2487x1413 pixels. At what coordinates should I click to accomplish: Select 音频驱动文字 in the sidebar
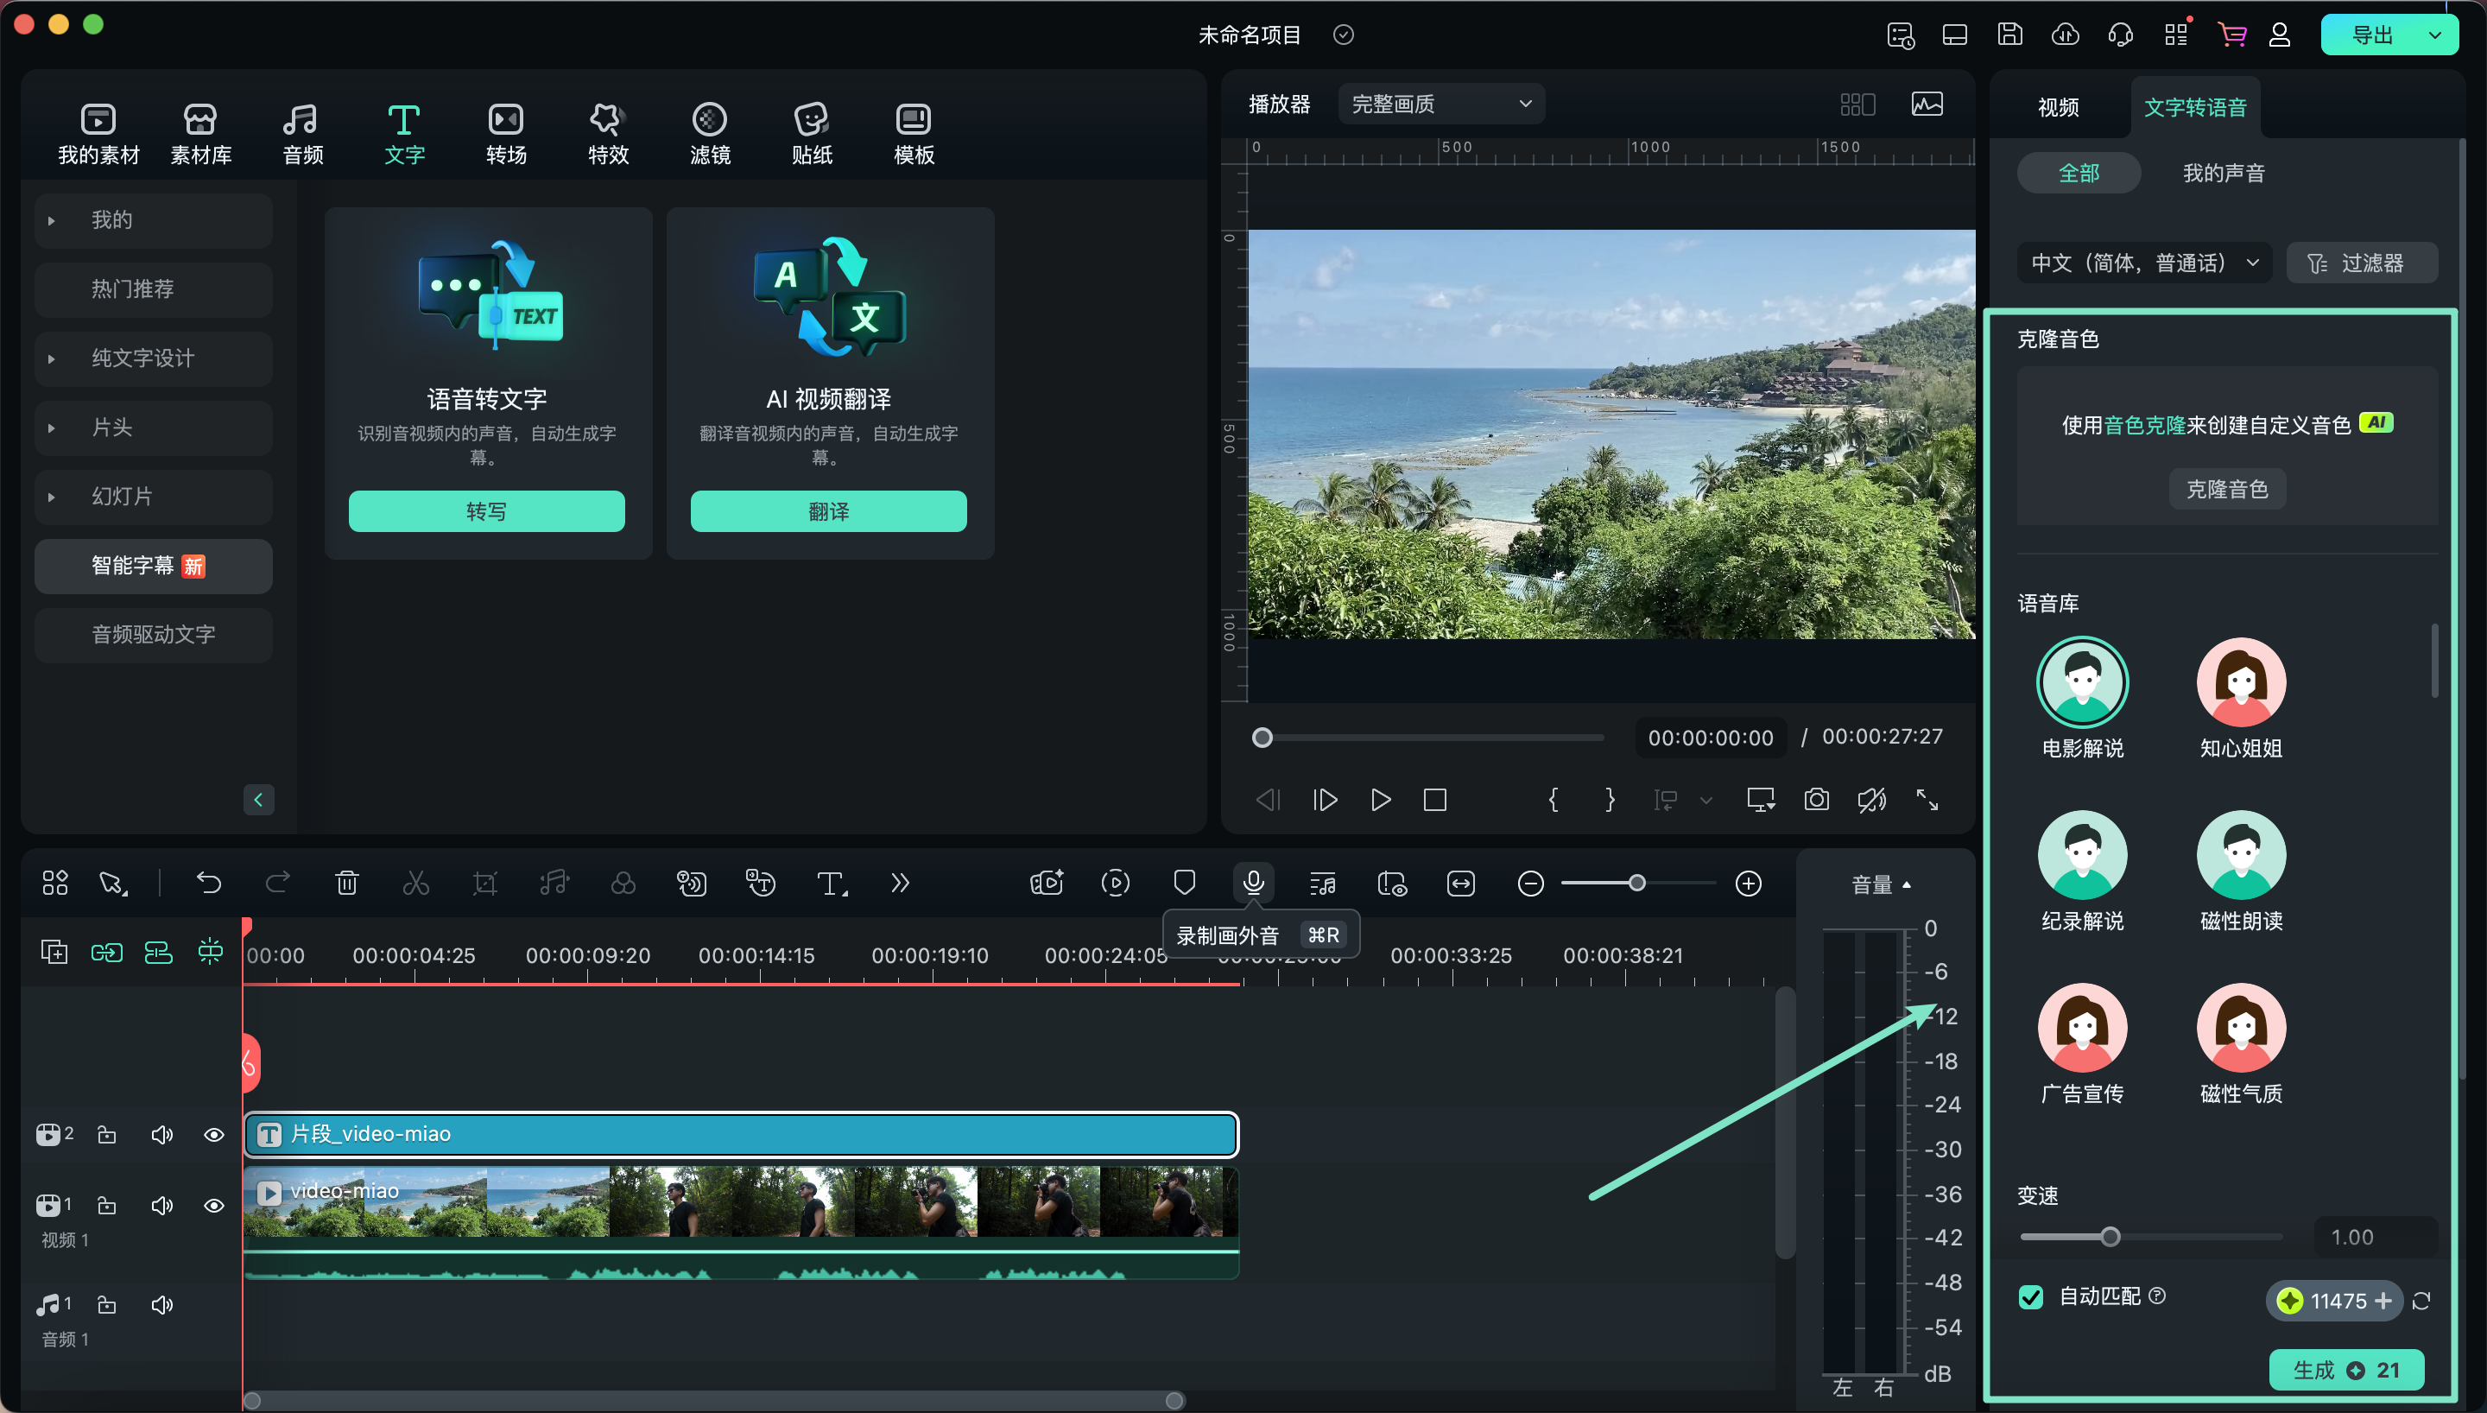tap(153, 635)
